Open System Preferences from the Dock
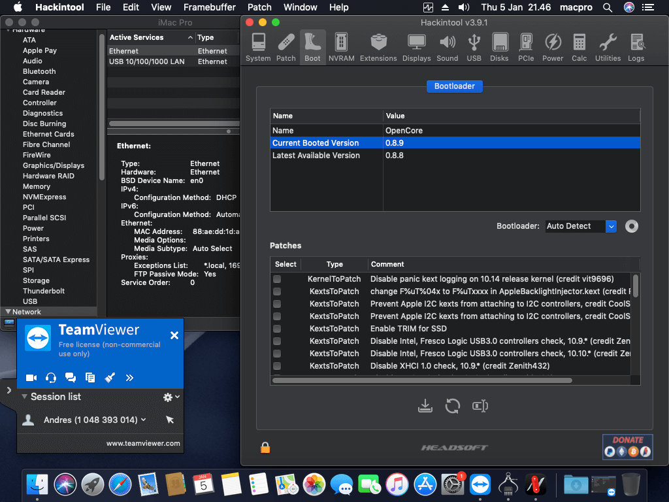The width and height of the screenshot is (669, 502). 452,485
